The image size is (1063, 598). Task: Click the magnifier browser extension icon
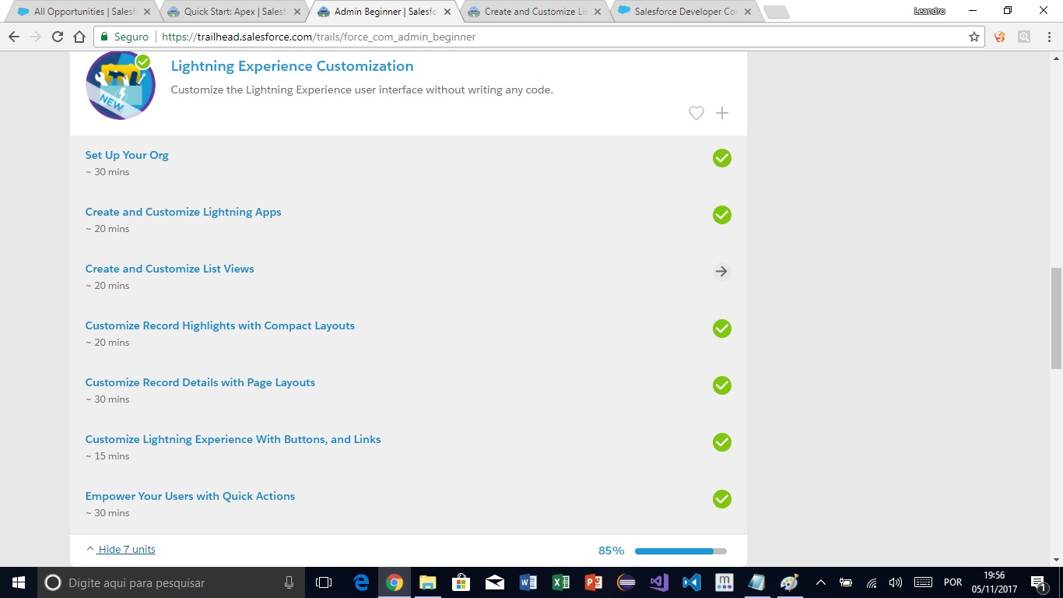click(x=1024, y=37)
